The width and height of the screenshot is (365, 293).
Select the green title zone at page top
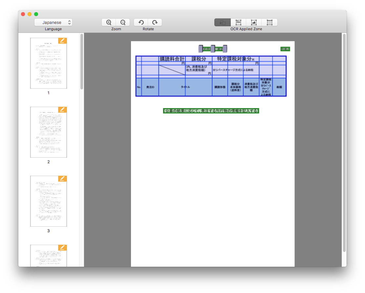point(213,49)
